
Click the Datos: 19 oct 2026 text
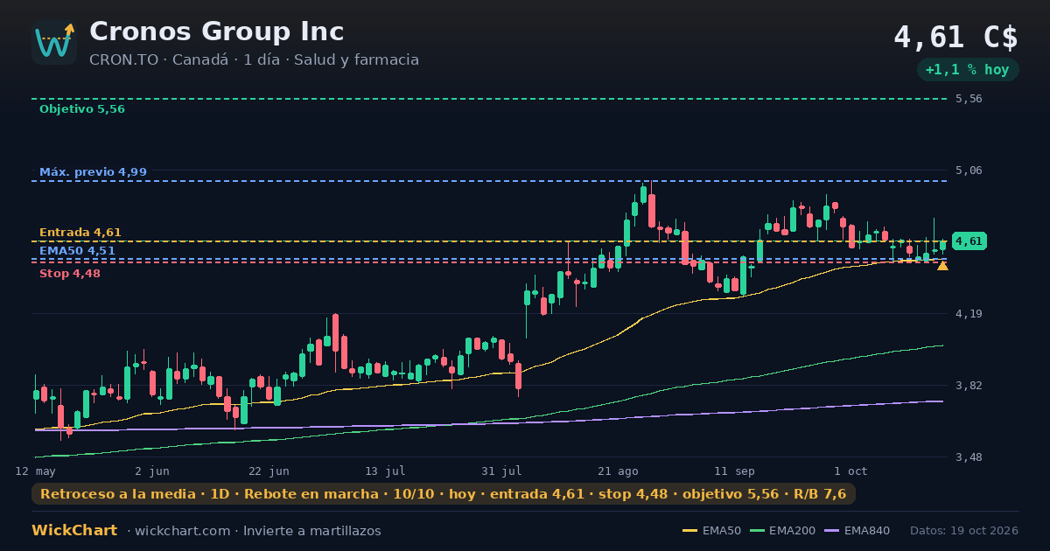pyautogui.click(x=964, y=531)
